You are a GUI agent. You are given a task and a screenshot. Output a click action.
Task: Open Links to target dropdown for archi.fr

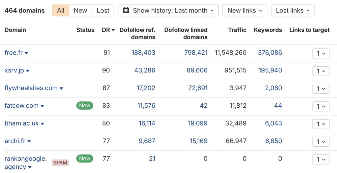tap(321, 141)
